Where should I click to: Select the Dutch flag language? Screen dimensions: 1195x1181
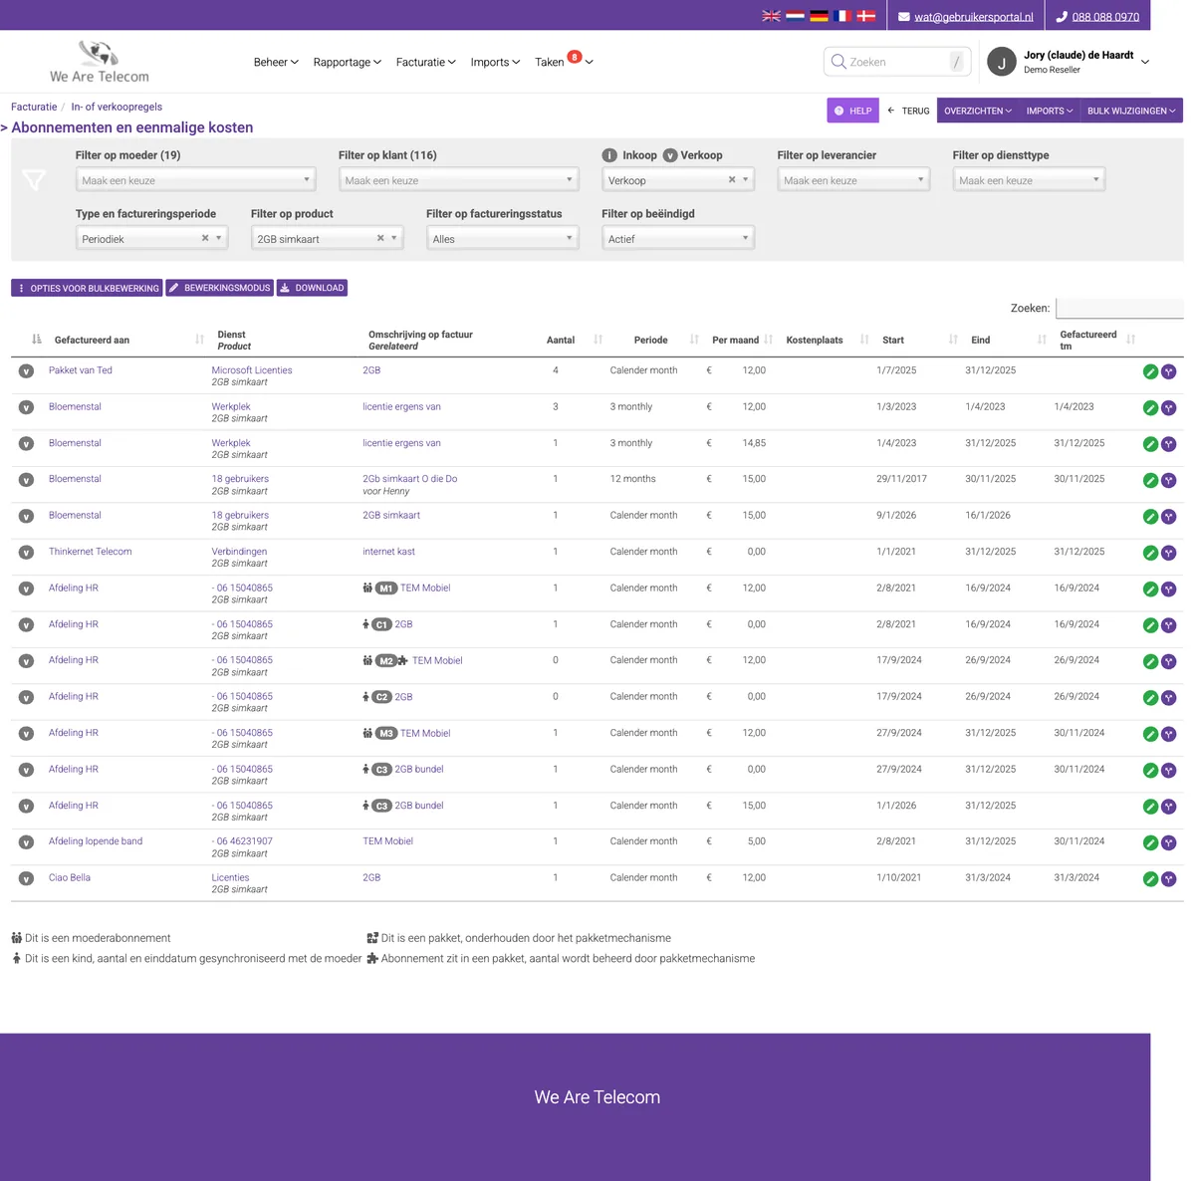[795, 16]
